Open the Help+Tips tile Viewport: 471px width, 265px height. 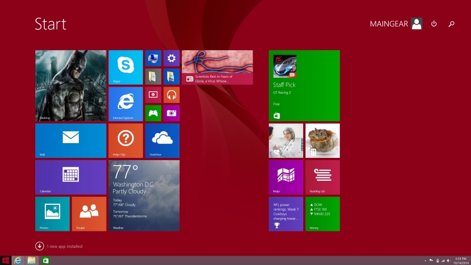[125, 141]
